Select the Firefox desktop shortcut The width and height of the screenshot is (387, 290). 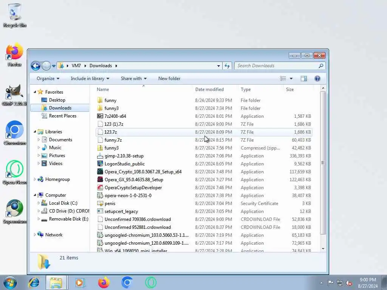14,55
